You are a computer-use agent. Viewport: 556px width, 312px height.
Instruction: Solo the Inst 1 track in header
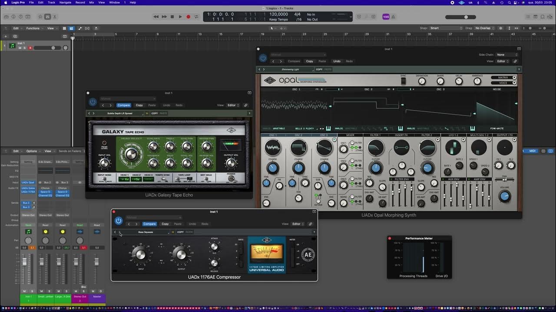25,48
